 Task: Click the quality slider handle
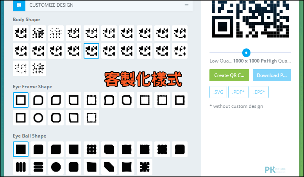[246, 53]
